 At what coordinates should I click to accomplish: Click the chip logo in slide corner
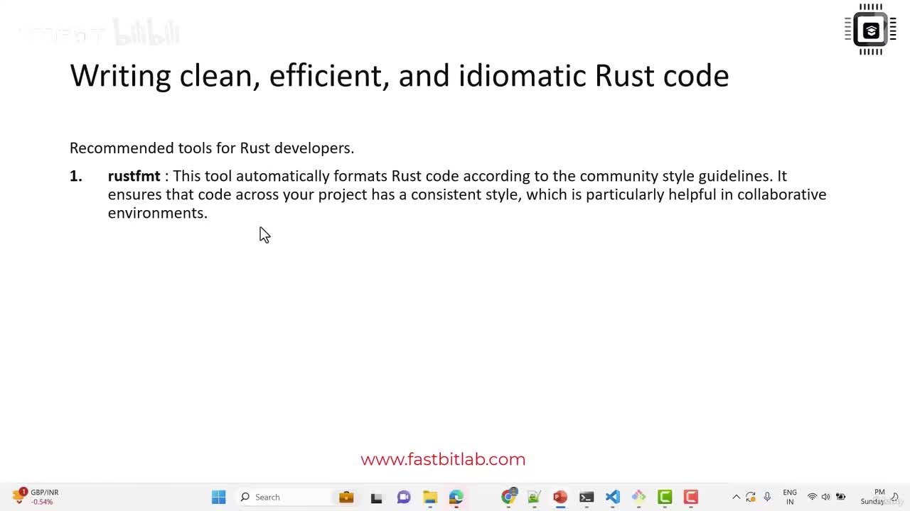click(x=871, y=30)
